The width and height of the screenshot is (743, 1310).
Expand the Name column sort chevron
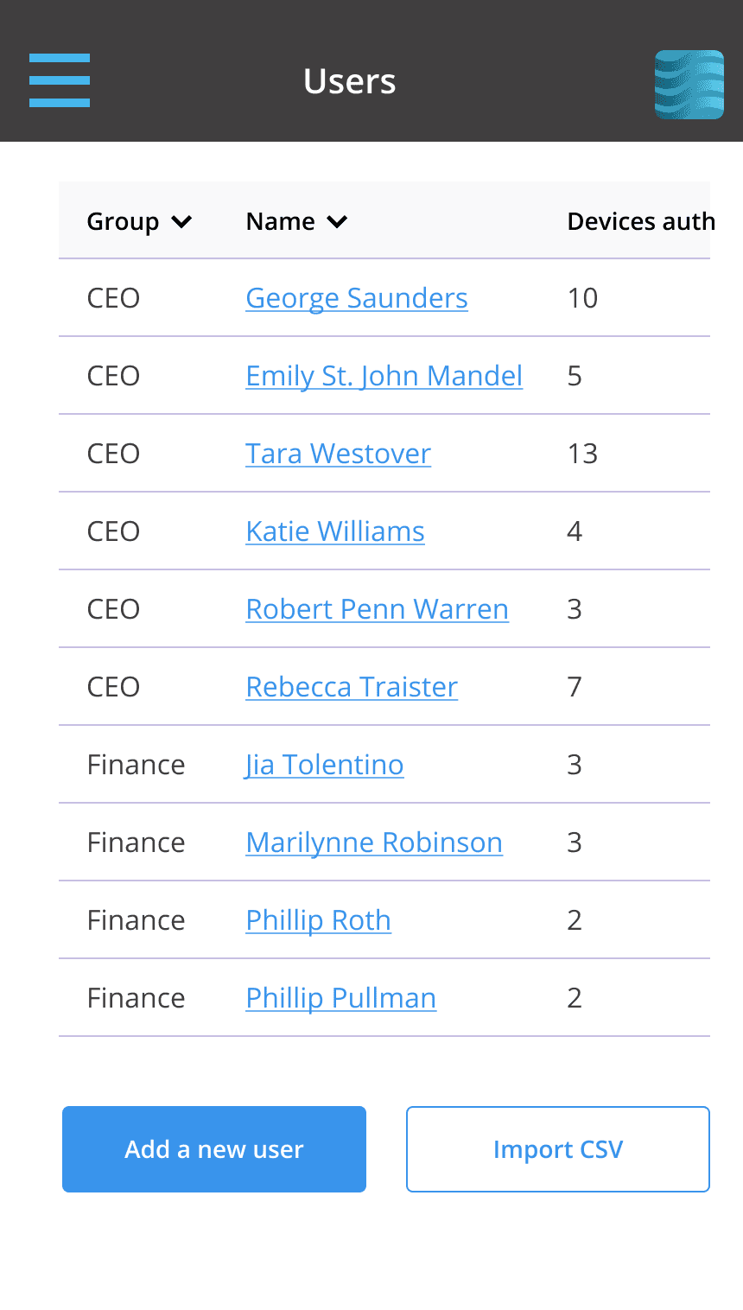coord(337,222)
